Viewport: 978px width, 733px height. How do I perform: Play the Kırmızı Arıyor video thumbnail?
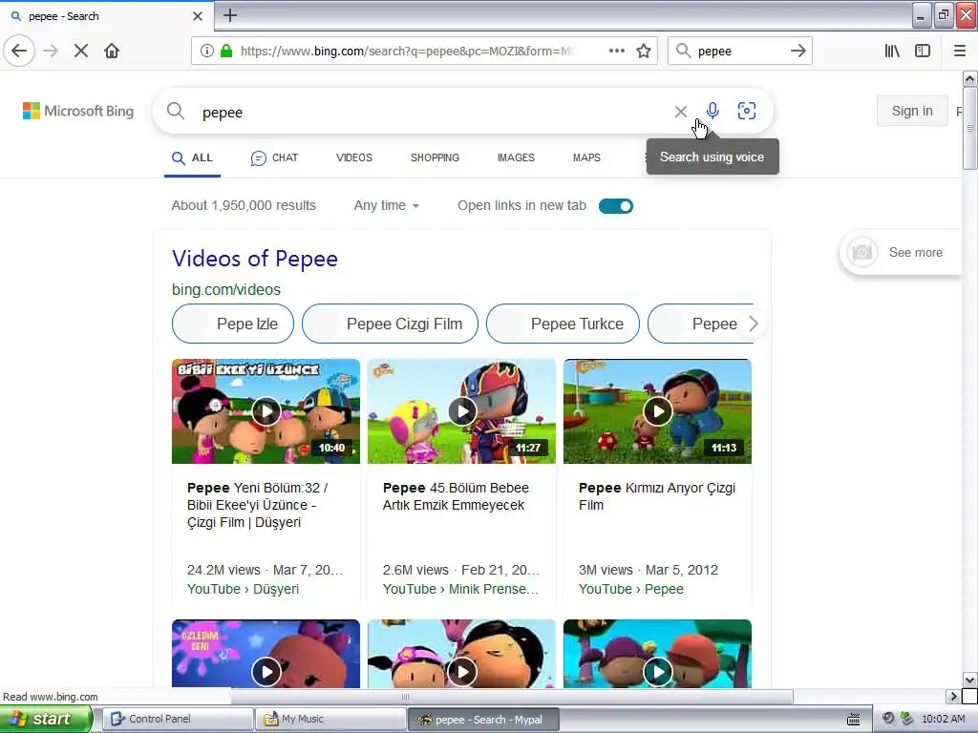click(x=657, y=411)
